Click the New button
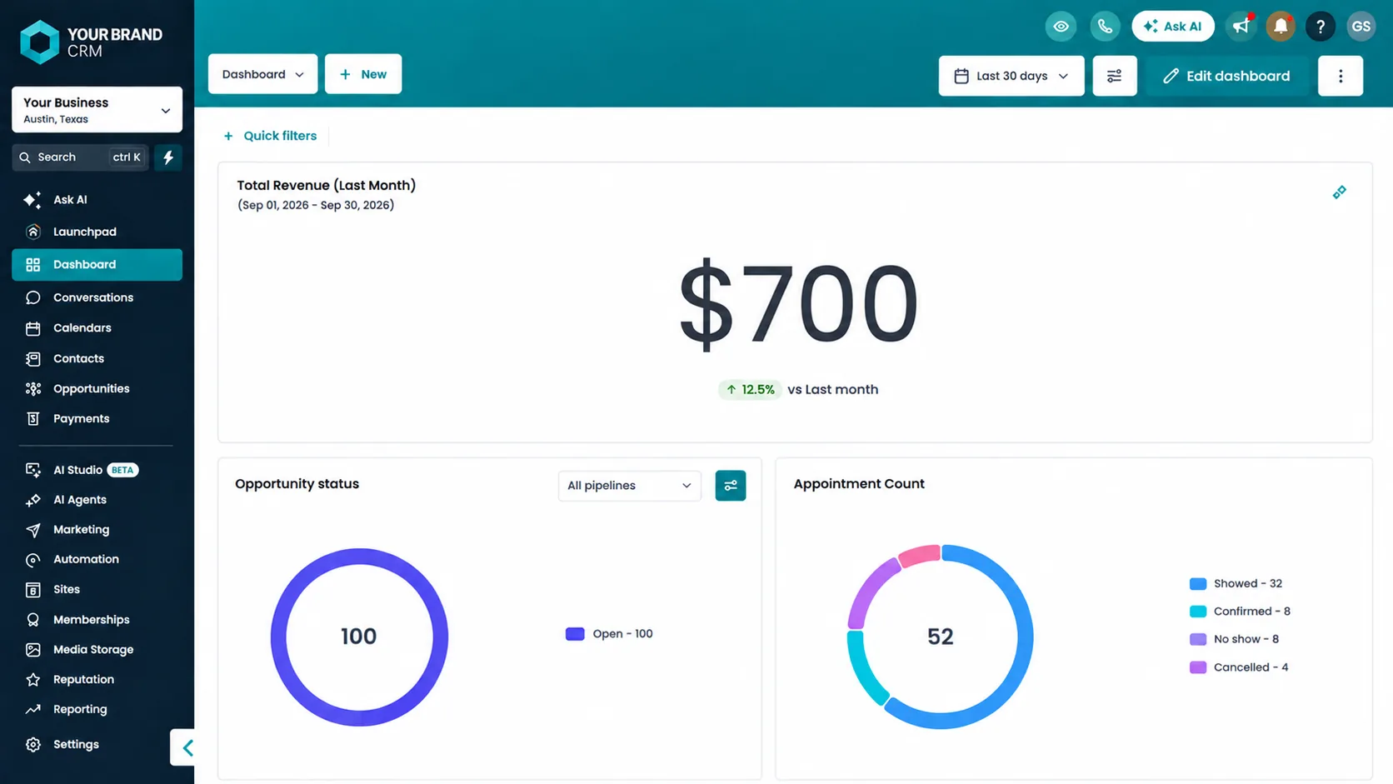Screen dimensions: 1393x784 point(363,74)
